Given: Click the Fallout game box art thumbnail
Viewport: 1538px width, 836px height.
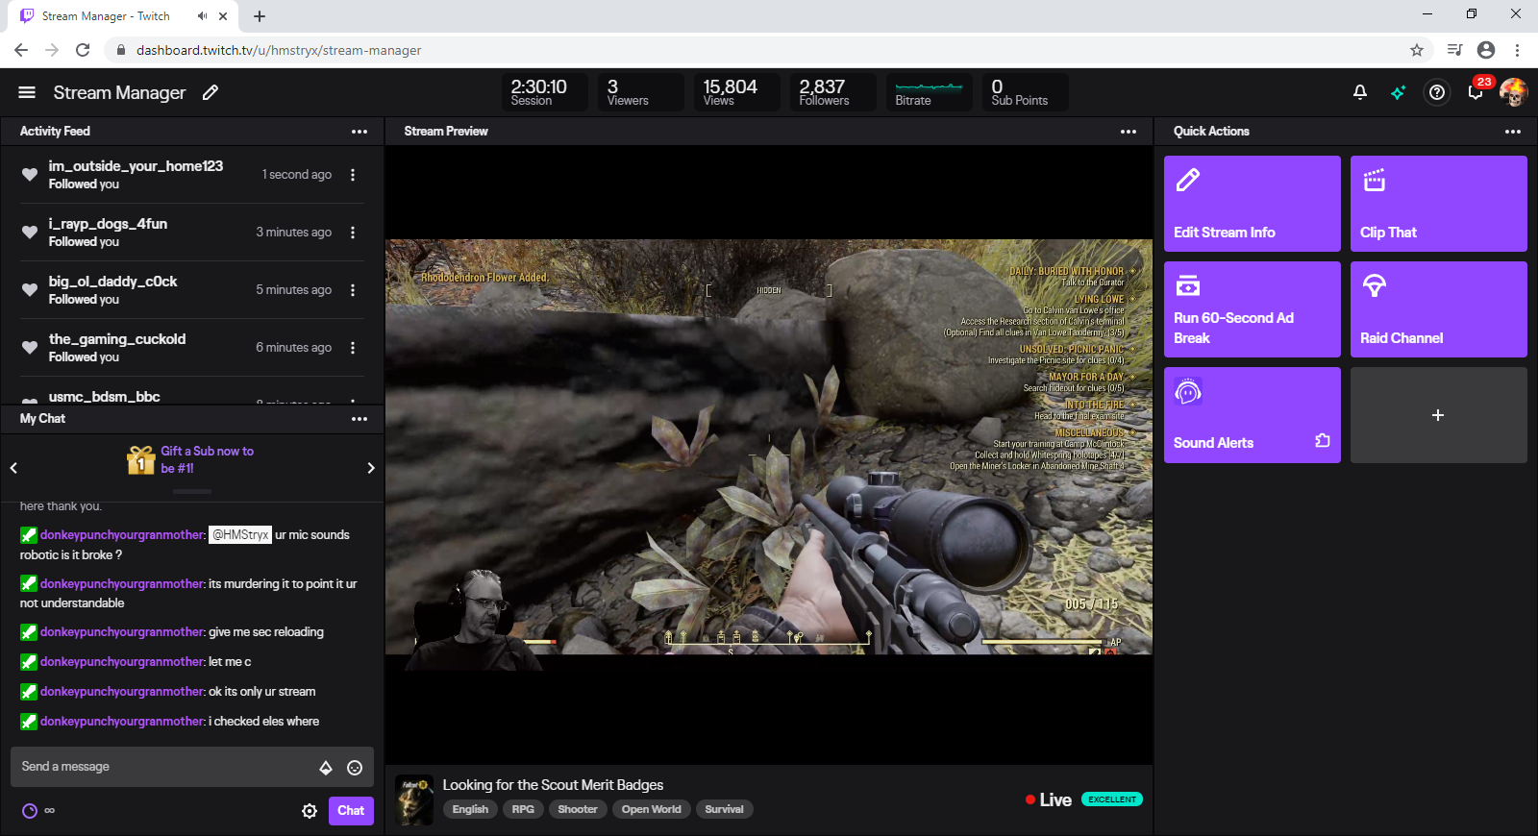Looking at the screenshot, I should click(x=414, y=799).
